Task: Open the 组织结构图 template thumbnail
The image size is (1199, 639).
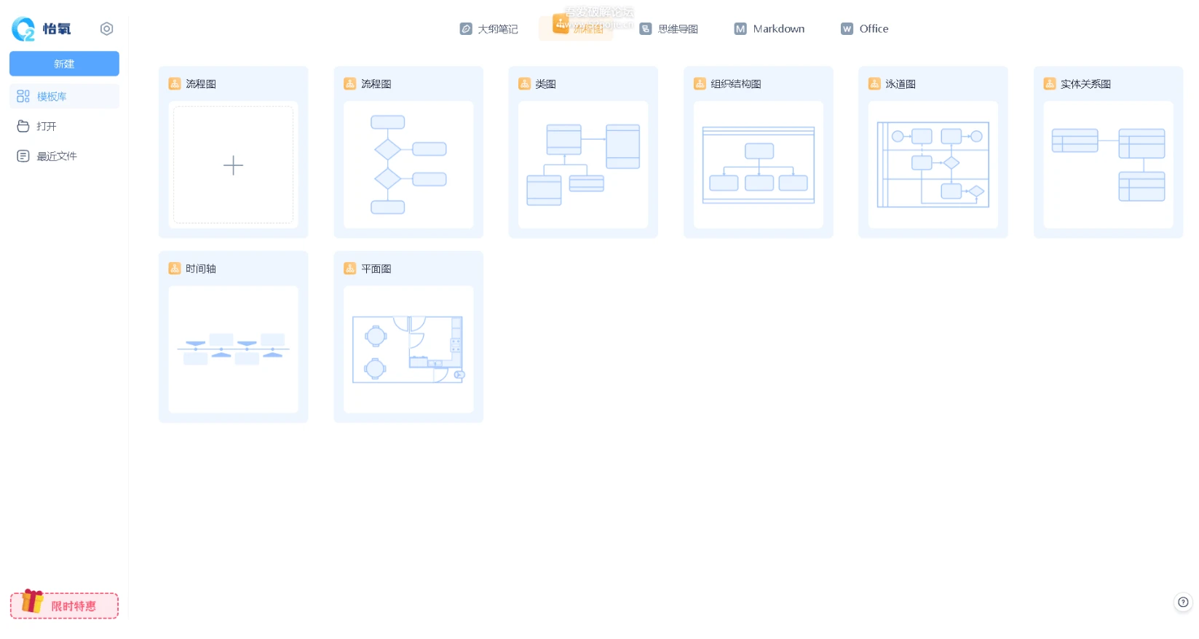Action: point(759,164)
